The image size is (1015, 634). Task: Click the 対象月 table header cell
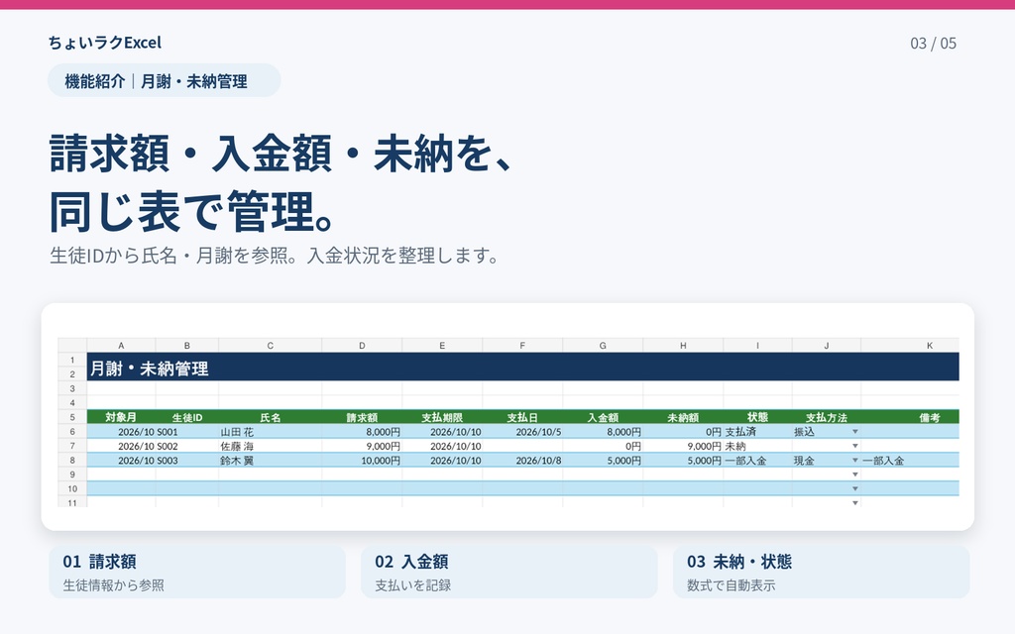121,417
